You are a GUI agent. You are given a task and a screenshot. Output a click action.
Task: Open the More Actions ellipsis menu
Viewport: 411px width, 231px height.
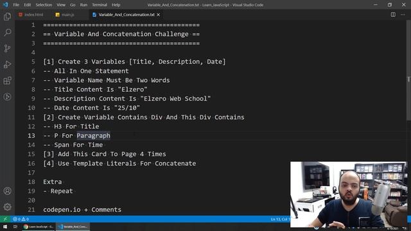pos(403,15)
